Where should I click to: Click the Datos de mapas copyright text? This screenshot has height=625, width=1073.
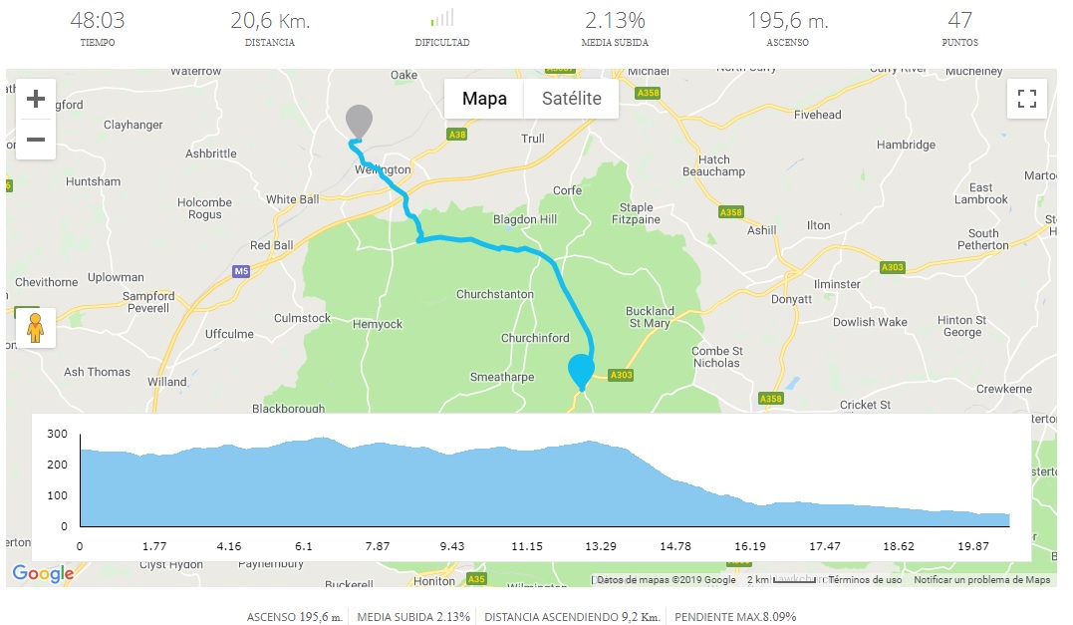pyautogui.click(x=667, y=579)
